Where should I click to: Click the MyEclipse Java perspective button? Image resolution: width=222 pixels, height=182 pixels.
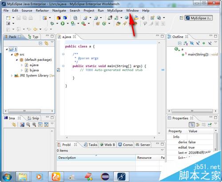point(198,18)
